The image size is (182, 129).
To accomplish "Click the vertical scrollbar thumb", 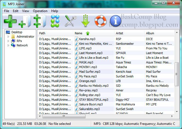I will [x=177, y=74].
